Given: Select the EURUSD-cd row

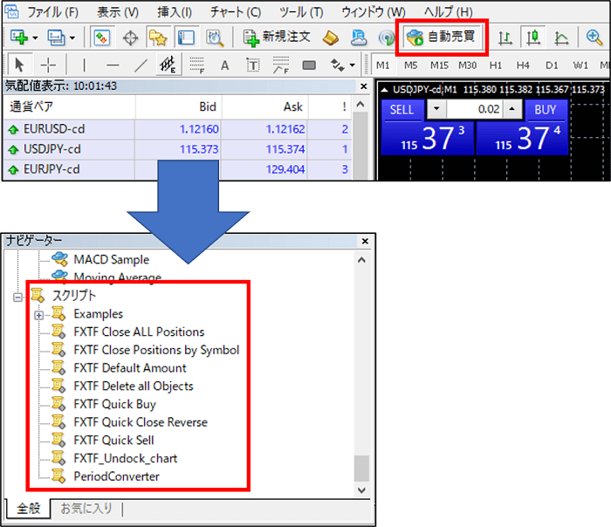Looking at the screenshot, I should 177,129.
